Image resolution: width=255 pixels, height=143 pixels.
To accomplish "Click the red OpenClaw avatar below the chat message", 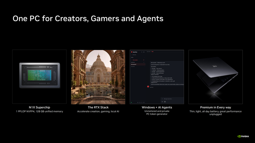I will [x=148, y=87].
